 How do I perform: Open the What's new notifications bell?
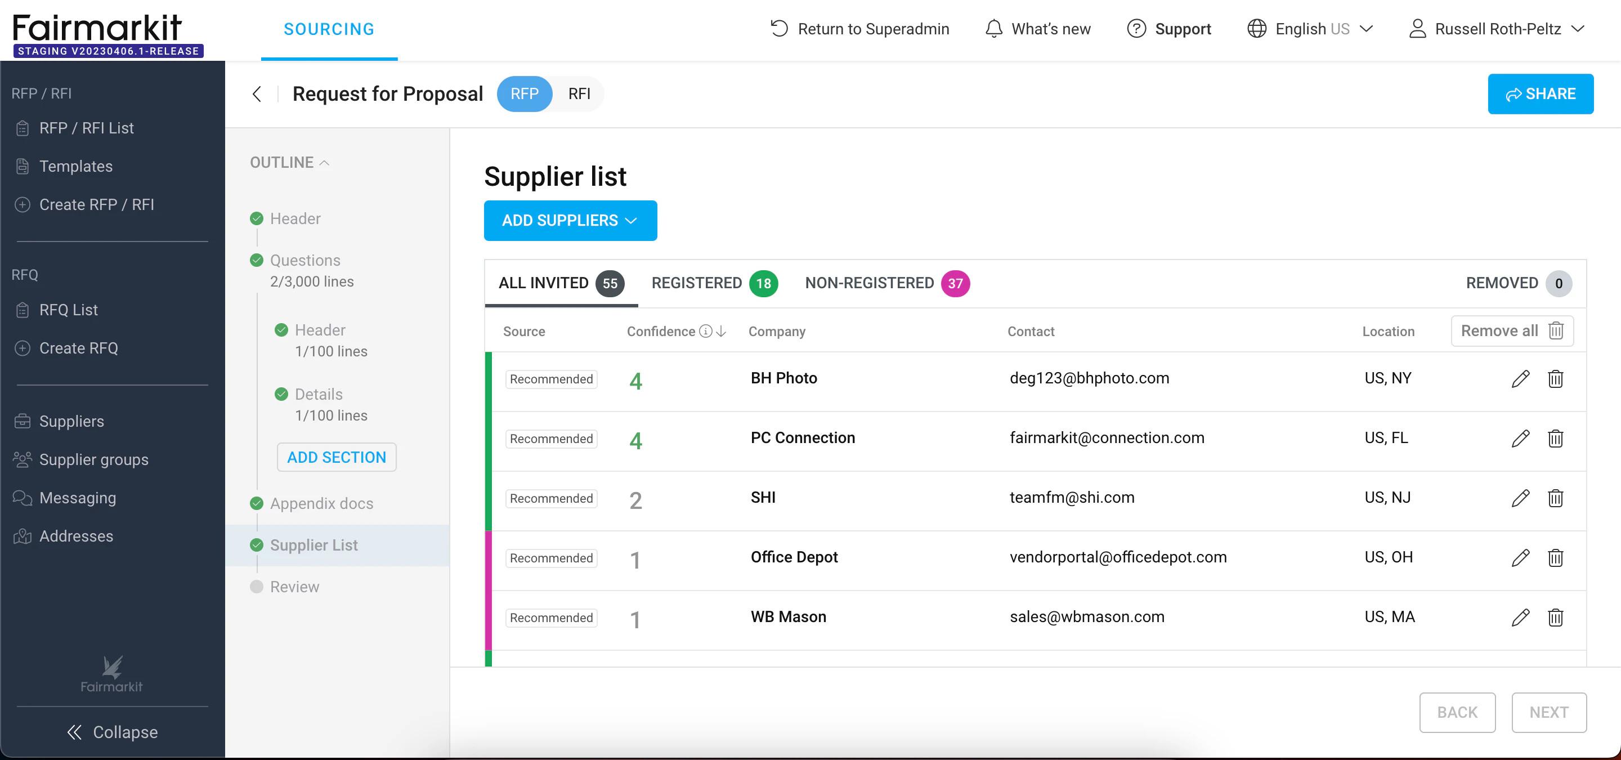pyautogui.click(x=994, y=29)
